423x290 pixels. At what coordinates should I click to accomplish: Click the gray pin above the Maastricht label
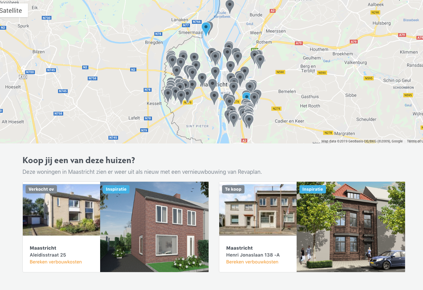pyautogui.click(x=215, y=73)
